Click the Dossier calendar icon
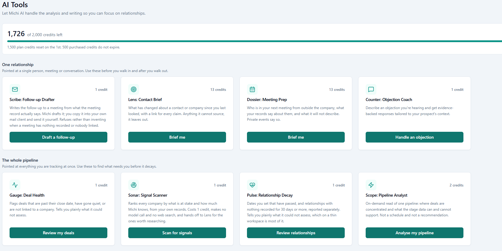Viewport: 502px width, 251px height. [x=252, y=89]
